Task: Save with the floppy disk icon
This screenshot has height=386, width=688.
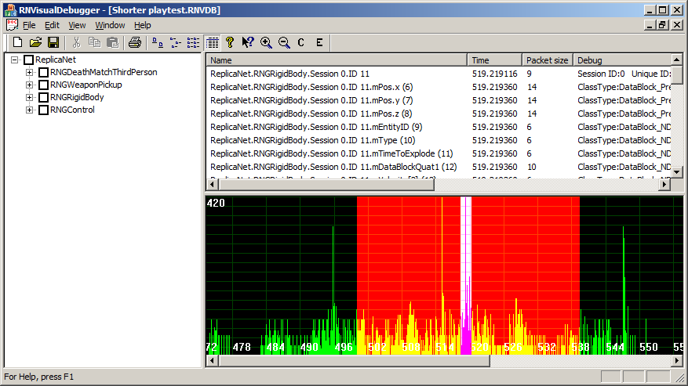Action: pyautogui.click(x=53, y=42)
